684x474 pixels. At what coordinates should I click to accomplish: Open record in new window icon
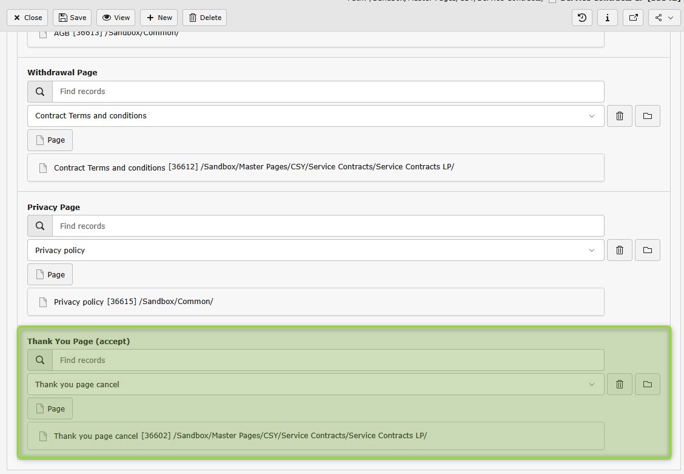point(633,18)
